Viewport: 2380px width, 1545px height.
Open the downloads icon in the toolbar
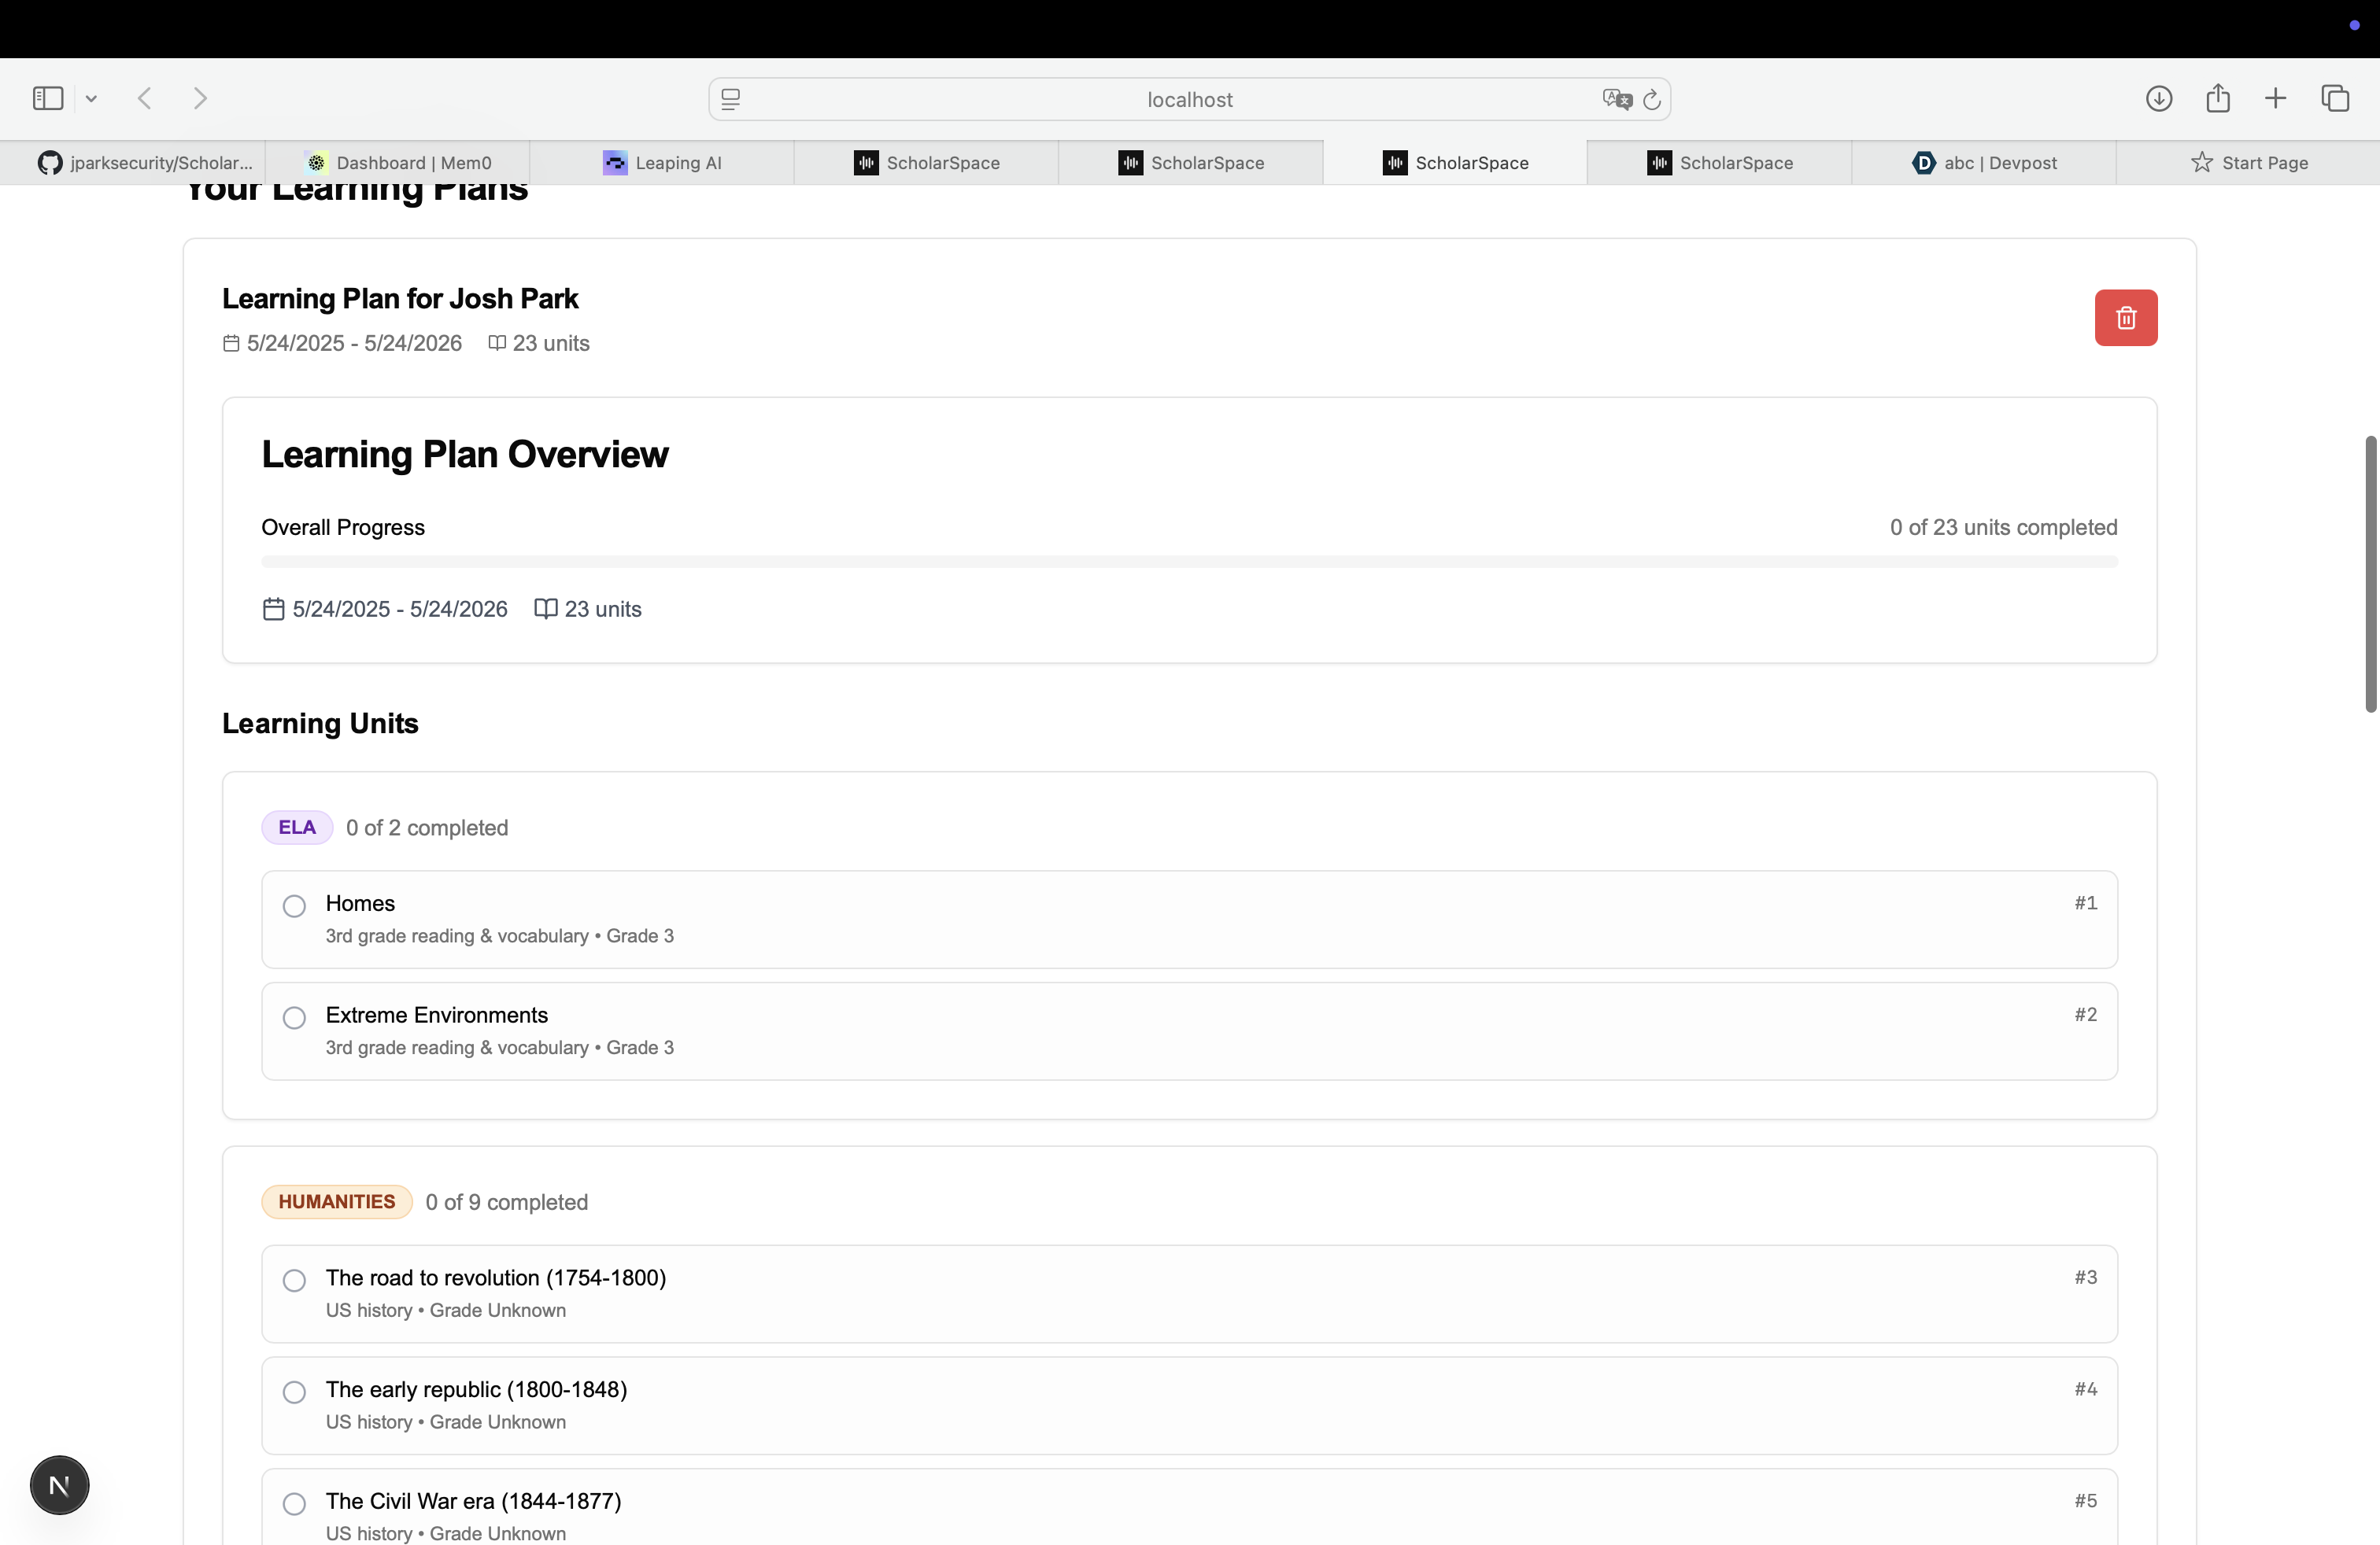pos(2159,98)
